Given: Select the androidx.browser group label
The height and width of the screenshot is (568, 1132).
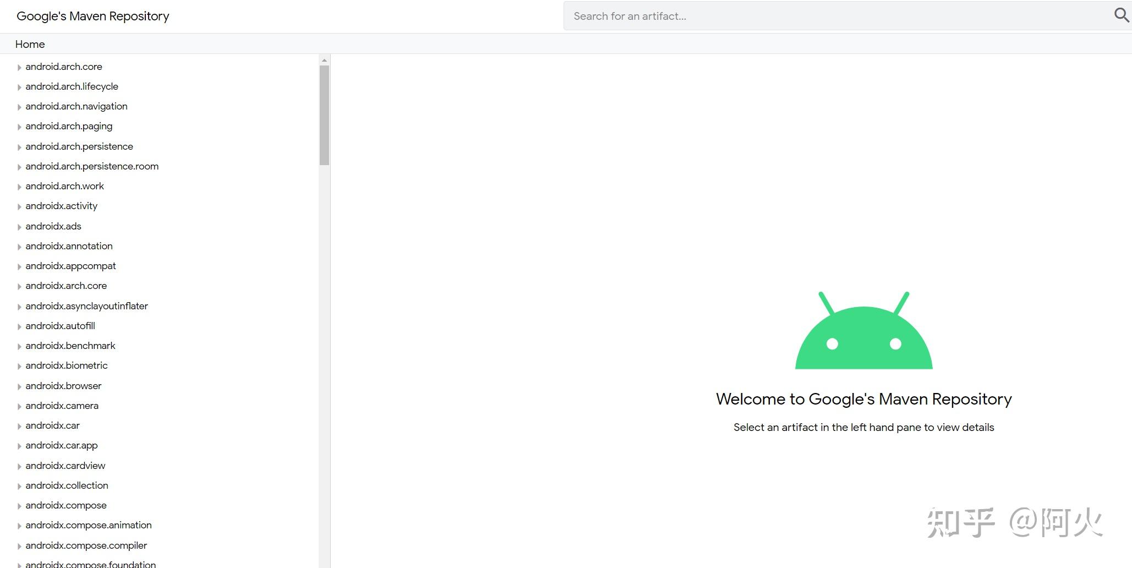Looking at the screenshot, I should 63,386.
